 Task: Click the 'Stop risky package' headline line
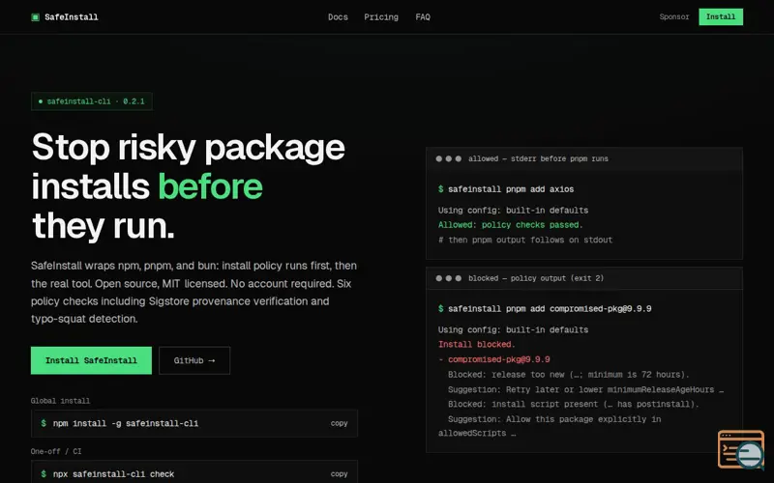[188, 147]
